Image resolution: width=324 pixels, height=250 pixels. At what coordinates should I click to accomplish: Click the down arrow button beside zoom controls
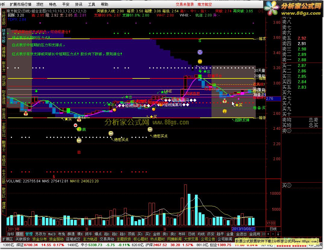coord(278,234)
